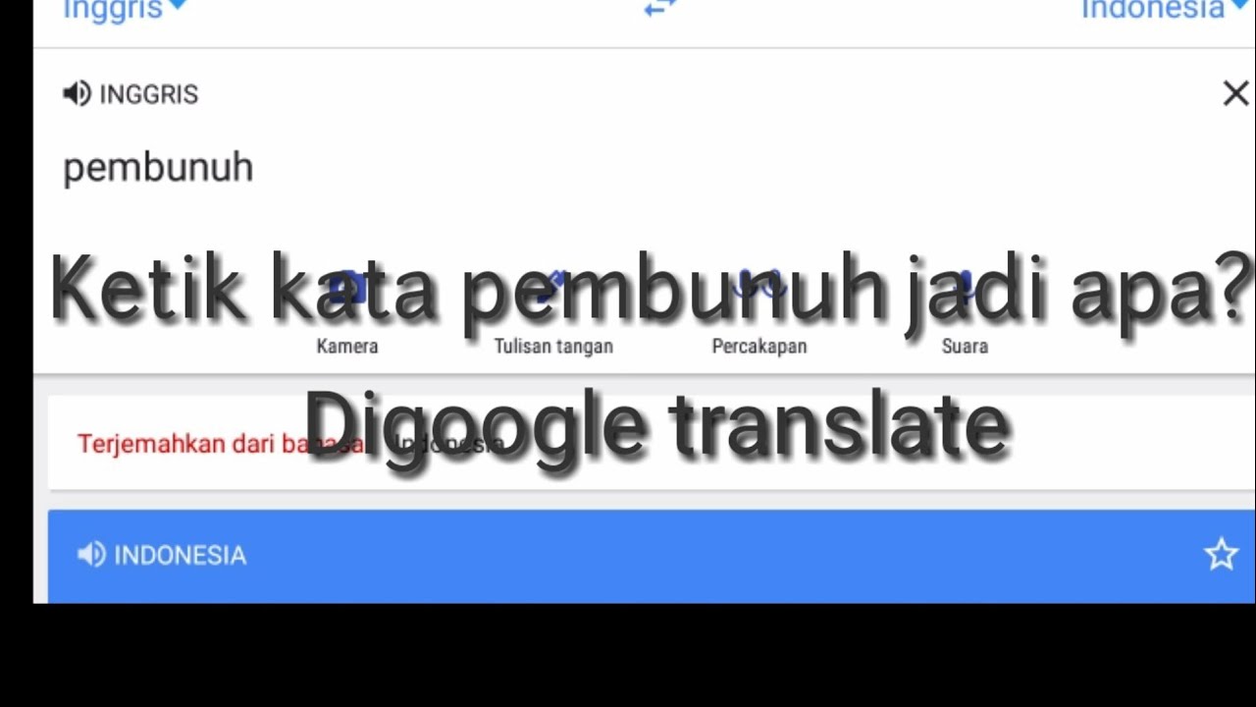This screenshot has width=1256, height=707.
Task: Play audio for the INDONESIA translation
Action: 91,555
